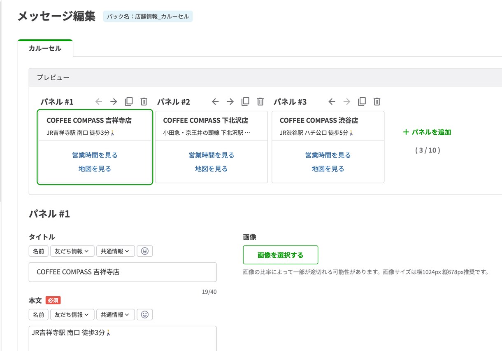Image resolution: width=502 pixels, height=351 pixels.
Task: Delete Panel #1 with trash icon
Action: [x=144, y=101]
